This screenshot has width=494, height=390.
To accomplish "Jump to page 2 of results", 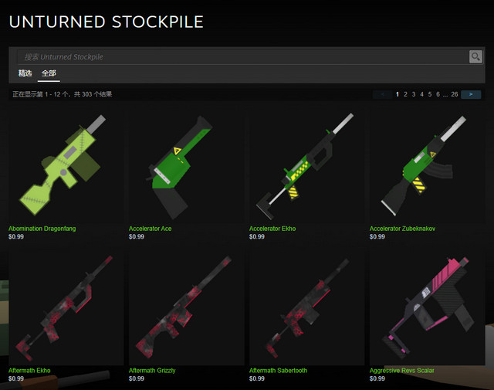I will [405, 94].
